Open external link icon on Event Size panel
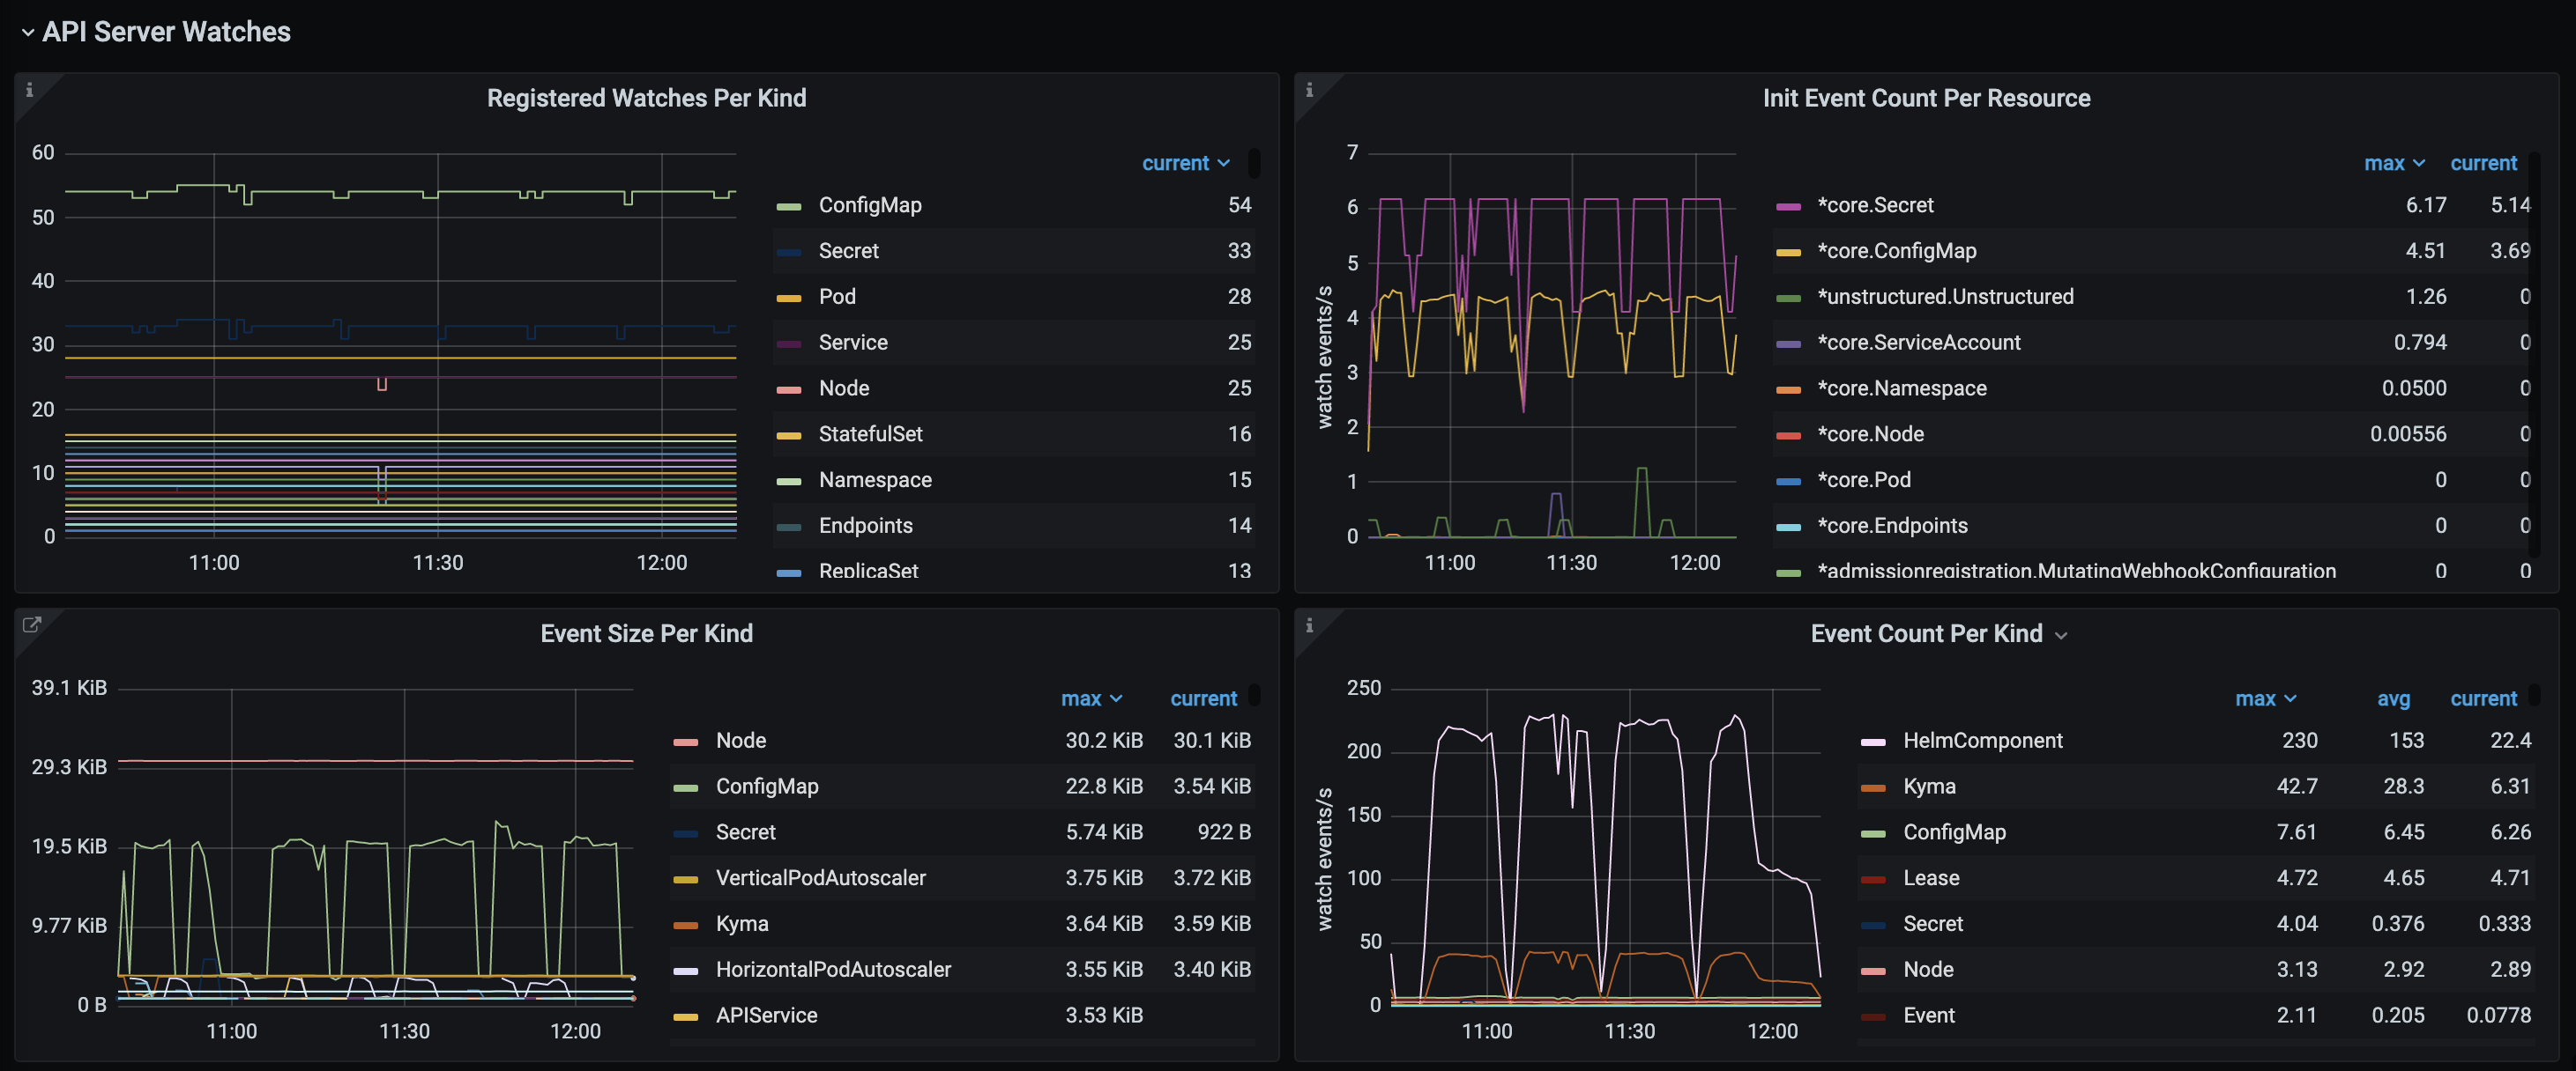 click(31, 624)
